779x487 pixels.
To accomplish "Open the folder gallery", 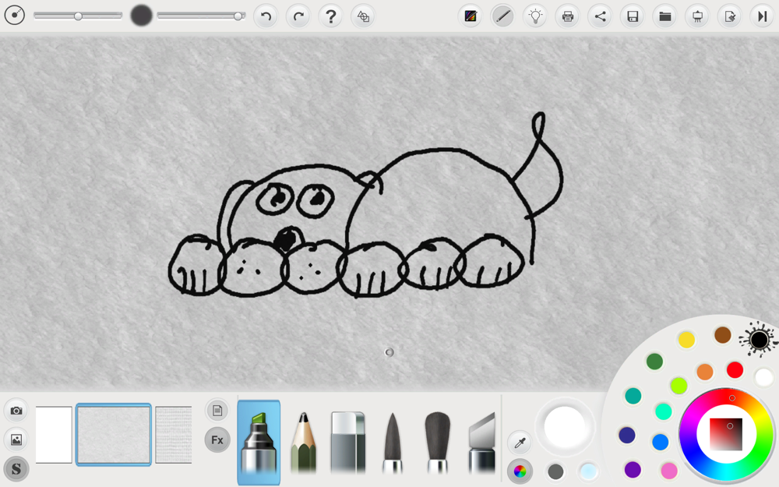I will tap(665, 16).
